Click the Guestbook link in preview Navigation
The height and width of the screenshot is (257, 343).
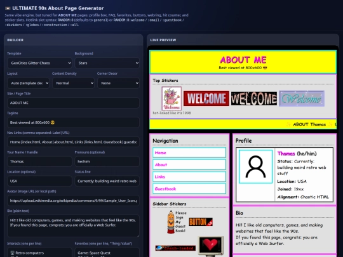(189, 188)
